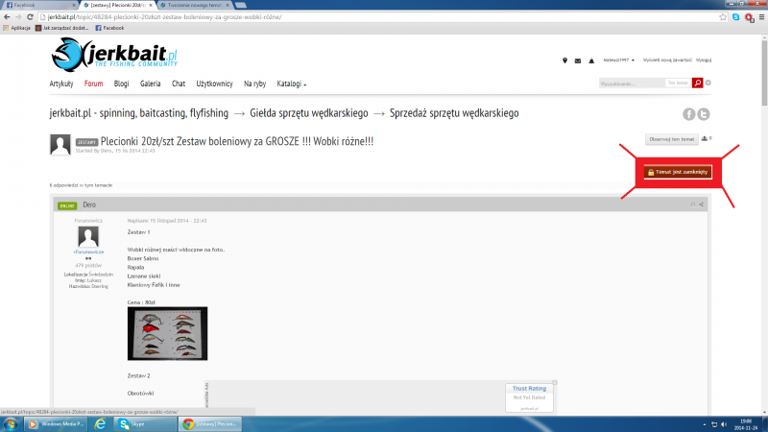
Task: Share the topic via Twitter round icon
Action: 704,114
